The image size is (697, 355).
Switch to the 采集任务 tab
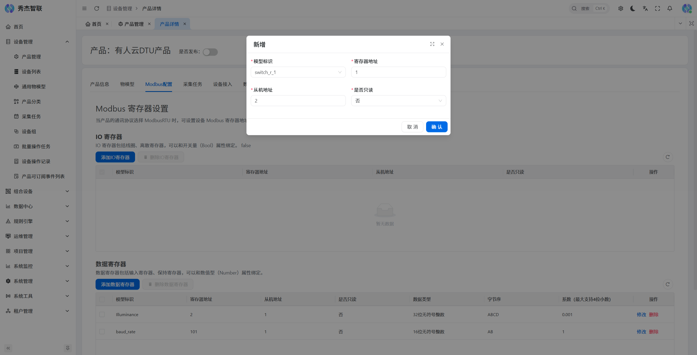[192, 84]
